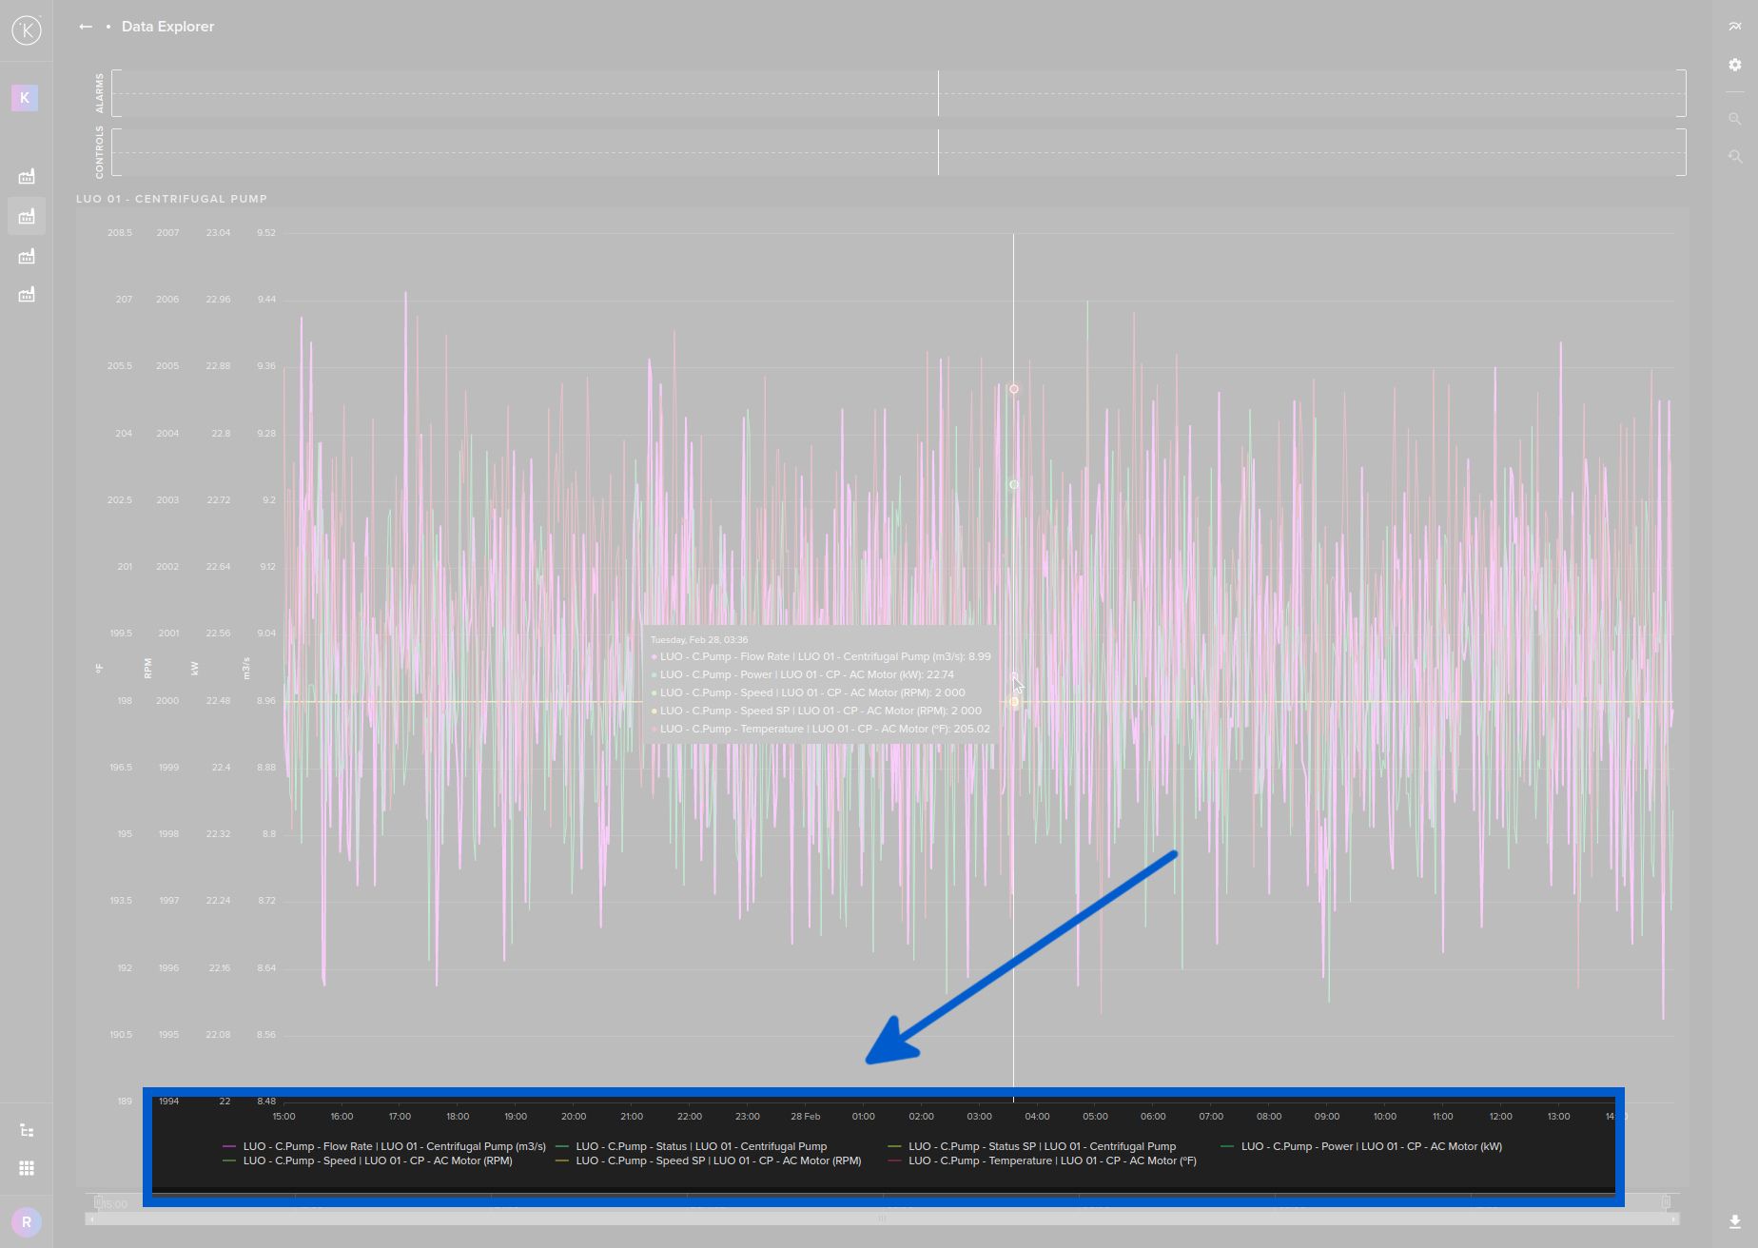This screenshot has height=1248, width=1758.
Task: Open the gradient K workspace tile
Action: coord(25,97)
